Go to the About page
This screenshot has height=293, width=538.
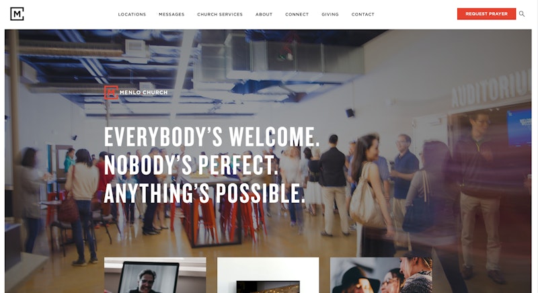point(264,14)
